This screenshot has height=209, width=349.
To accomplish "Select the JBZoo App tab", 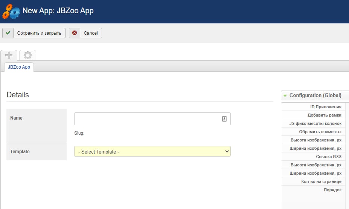I will point(19,67).
